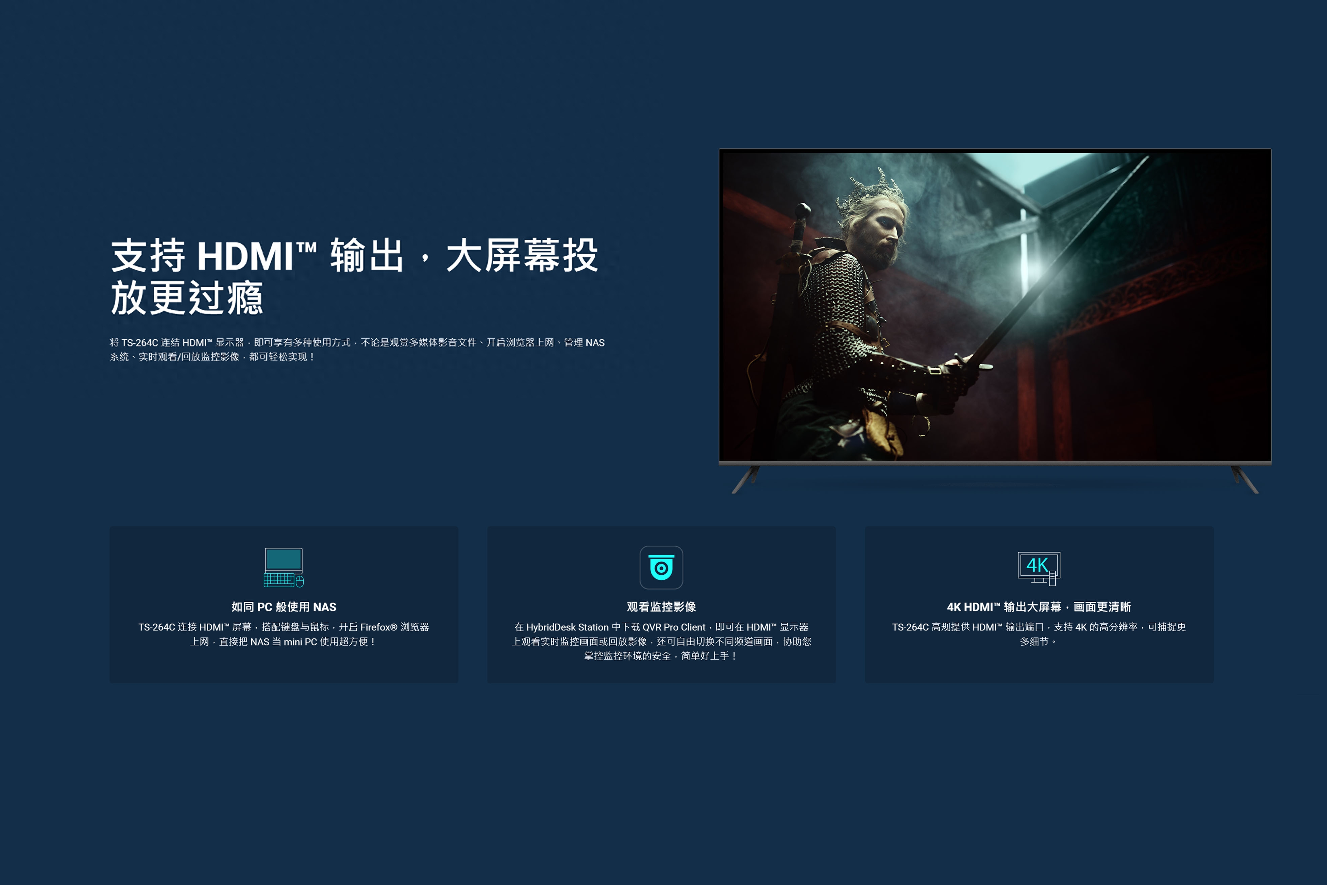Click the TV's right stand leg
The width and height of the screenshot is (1327, 885).
tap(1246, 480)
